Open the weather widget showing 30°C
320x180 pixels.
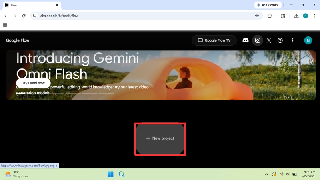tap(17, 174)
